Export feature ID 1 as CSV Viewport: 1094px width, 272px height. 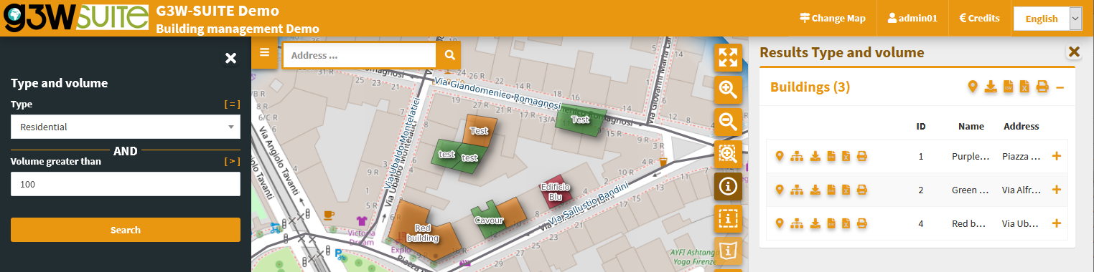831,156
